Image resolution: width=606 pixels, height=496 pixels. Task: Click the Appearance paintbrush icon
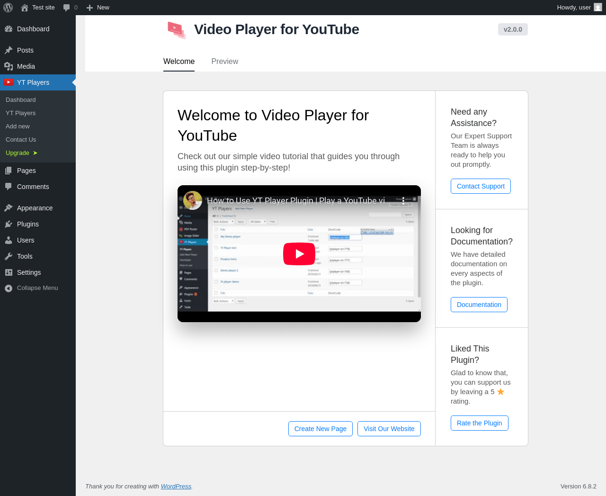[x=9, y=208]
